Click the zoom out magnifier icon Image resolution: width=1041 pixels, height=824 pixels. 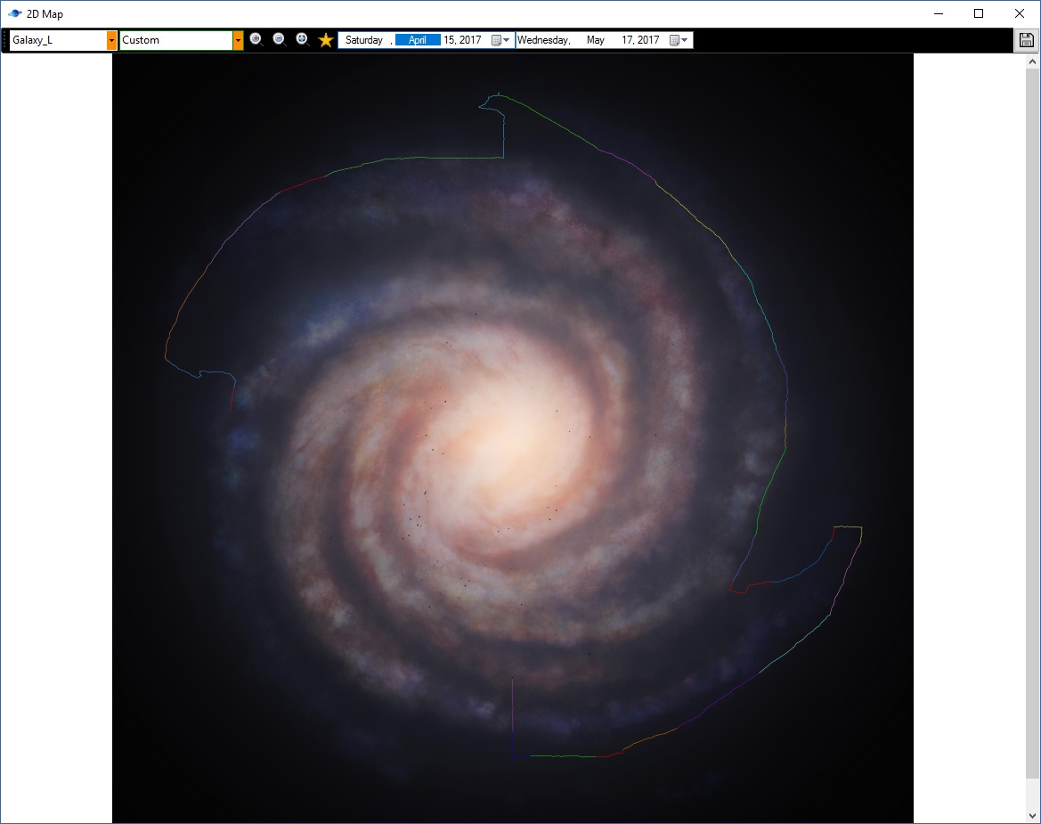[280, 40]
